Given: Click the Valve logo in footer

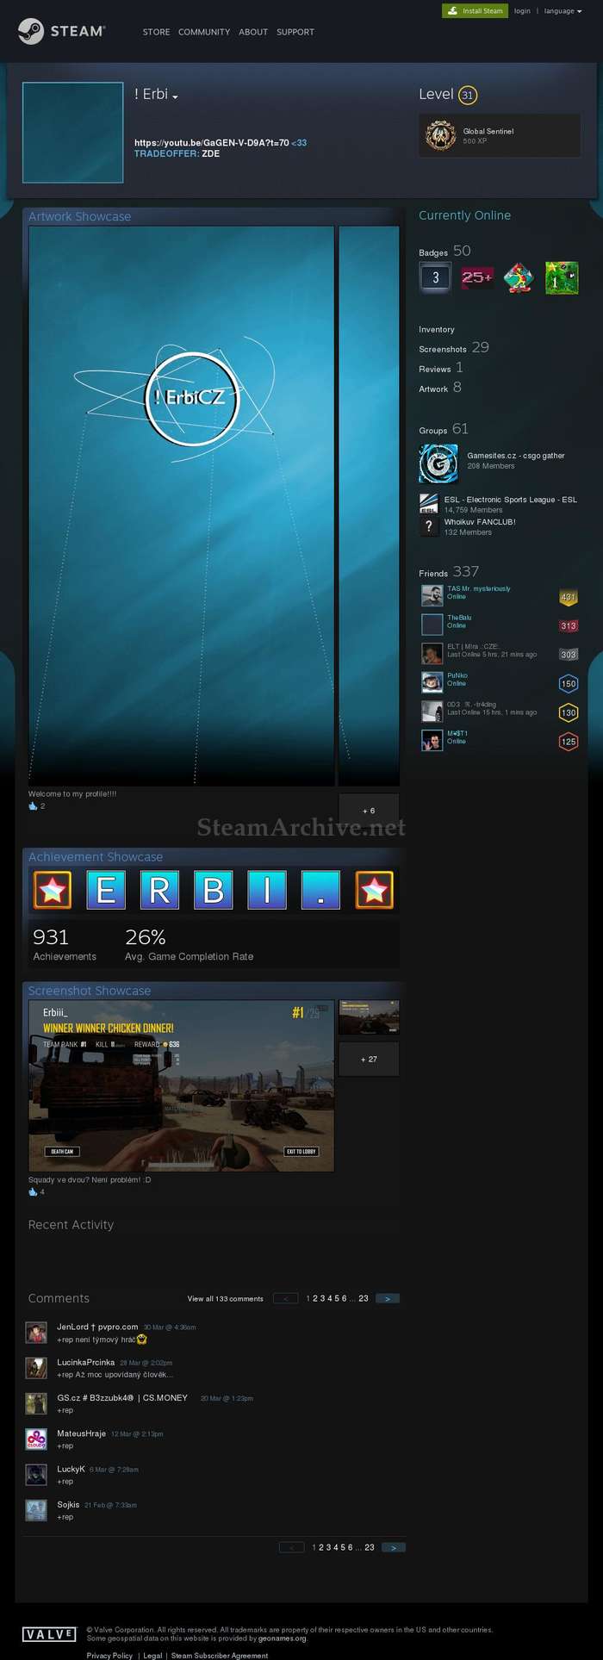Looking at the screenshot, I should pyautogui.click(x=49, y=1634).
